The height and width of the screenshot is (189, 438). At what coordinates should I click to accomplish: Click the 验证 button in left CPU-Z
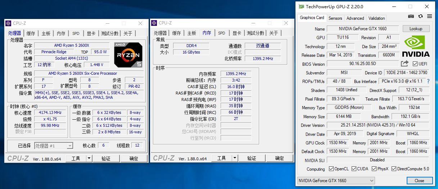coord(106,158)
